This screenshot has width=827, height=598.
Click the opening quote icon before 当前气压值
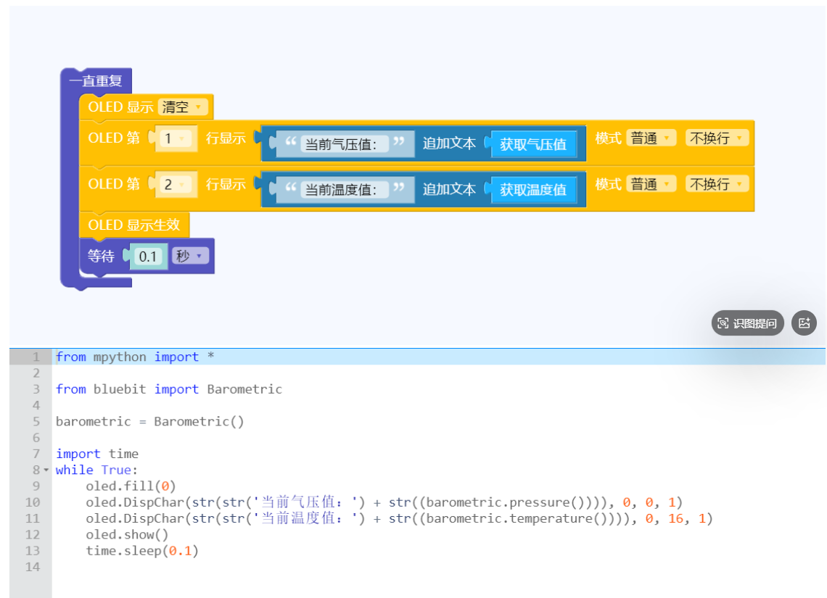coord(291,142)
